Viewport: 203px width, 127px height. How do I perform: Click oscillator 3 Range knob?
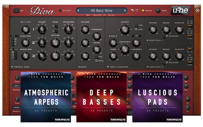42,56
